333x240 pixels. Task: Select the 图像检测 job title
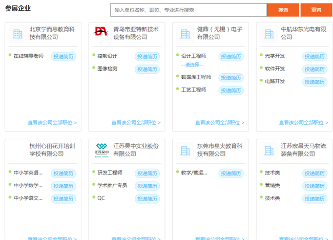point(107,69)
